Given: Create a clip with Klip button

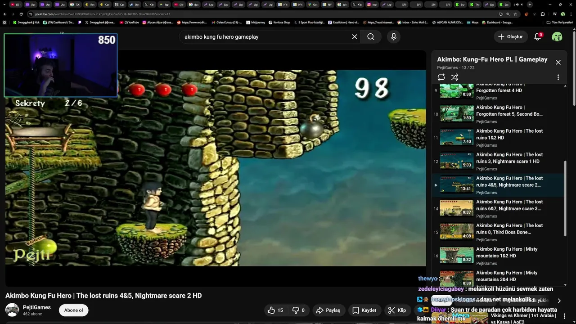Looking at the screenshot, I should pos(397,310).
